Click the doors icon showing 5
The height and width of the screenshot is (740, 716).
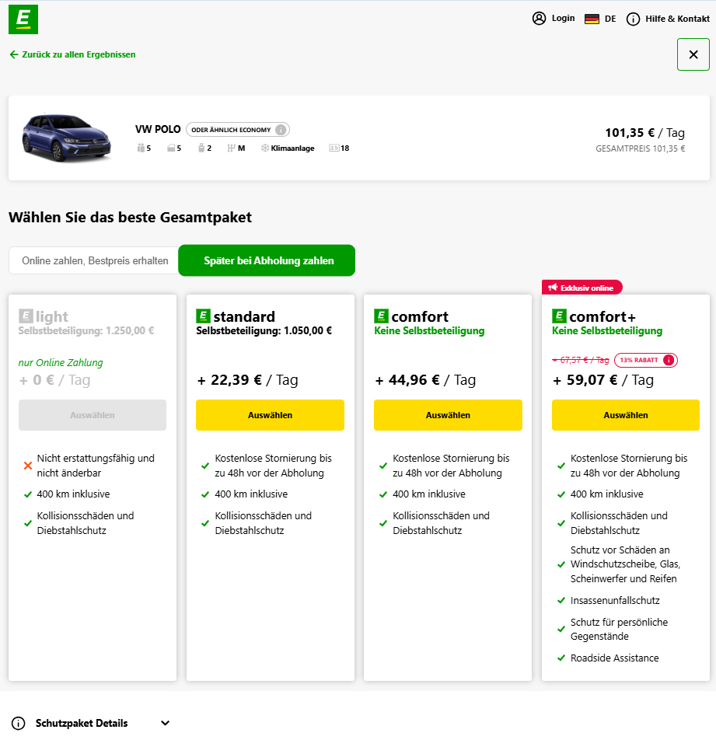click(x=171, y=148)
